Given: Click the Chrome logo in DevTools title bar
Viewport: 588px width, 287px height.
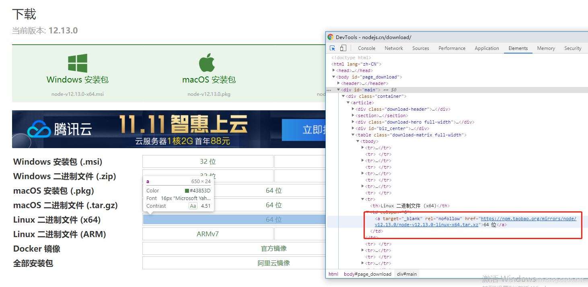Looking at the screenshot, I should (x=331, y=37).
